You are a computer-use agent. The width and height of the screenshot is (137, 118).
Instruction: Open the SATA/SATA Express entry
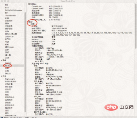(x=13, y=10)
